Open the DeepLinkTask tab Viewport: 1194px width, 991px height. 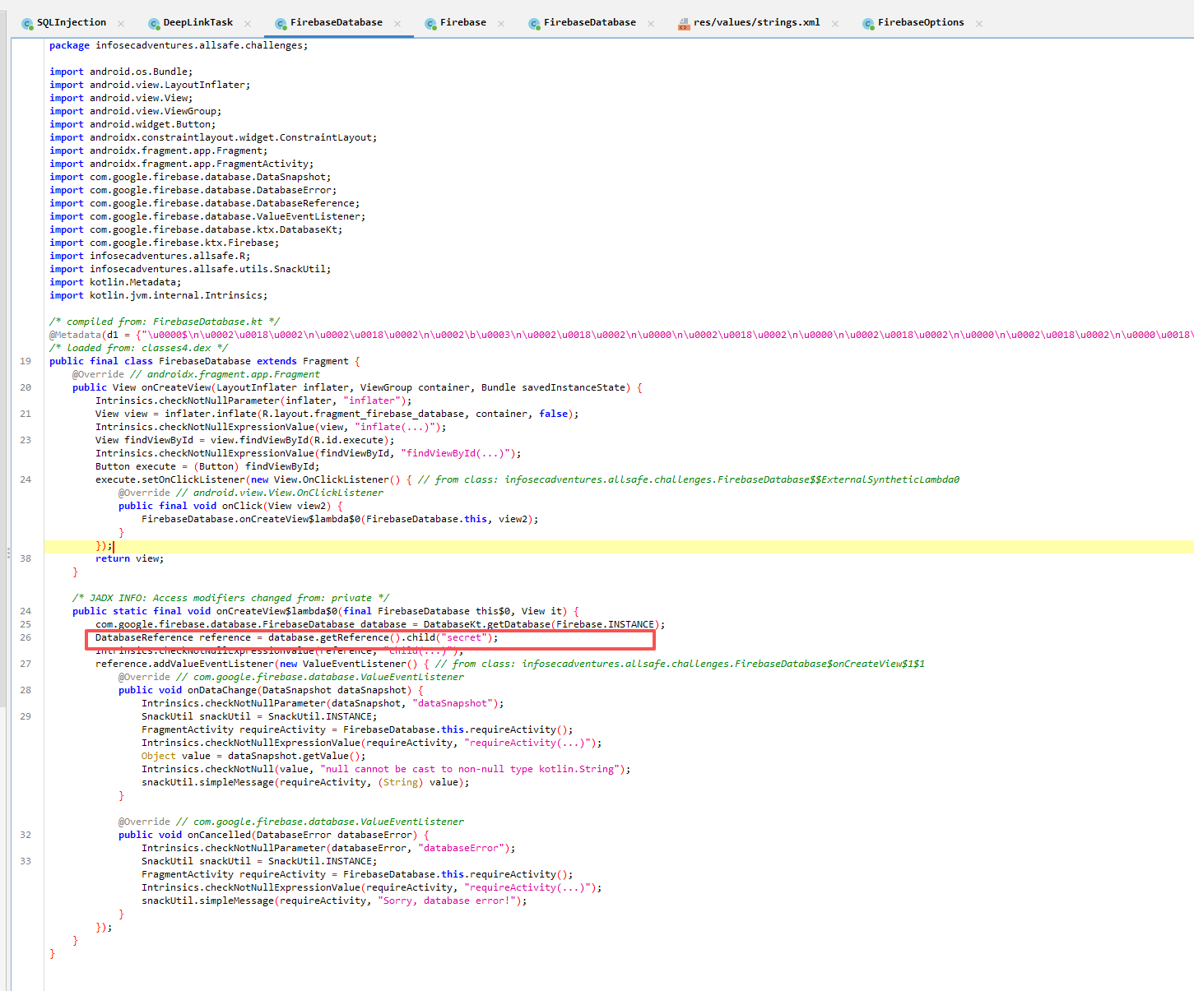coord(197,23)
